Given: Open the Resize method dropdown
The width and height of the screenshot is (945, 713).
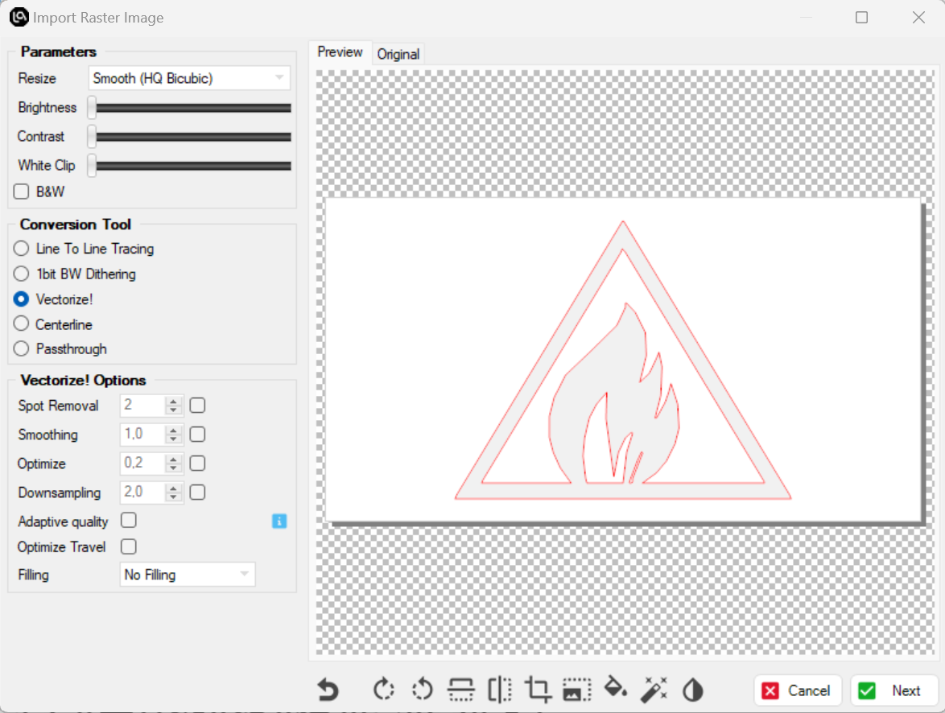Looking at the screenshot, I should pyautogui.click(x=189, y=78).
